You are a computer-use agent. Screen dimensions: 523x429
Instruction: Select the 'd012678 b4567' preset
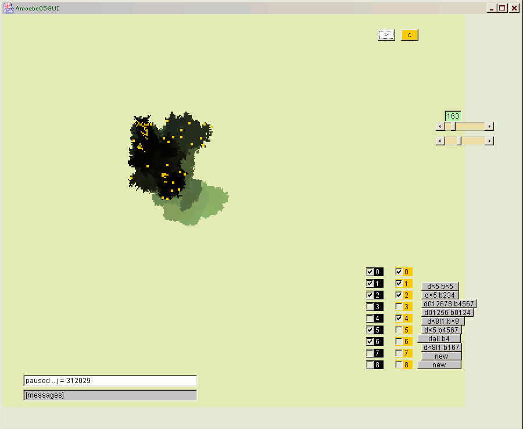[x=449, y=303]
